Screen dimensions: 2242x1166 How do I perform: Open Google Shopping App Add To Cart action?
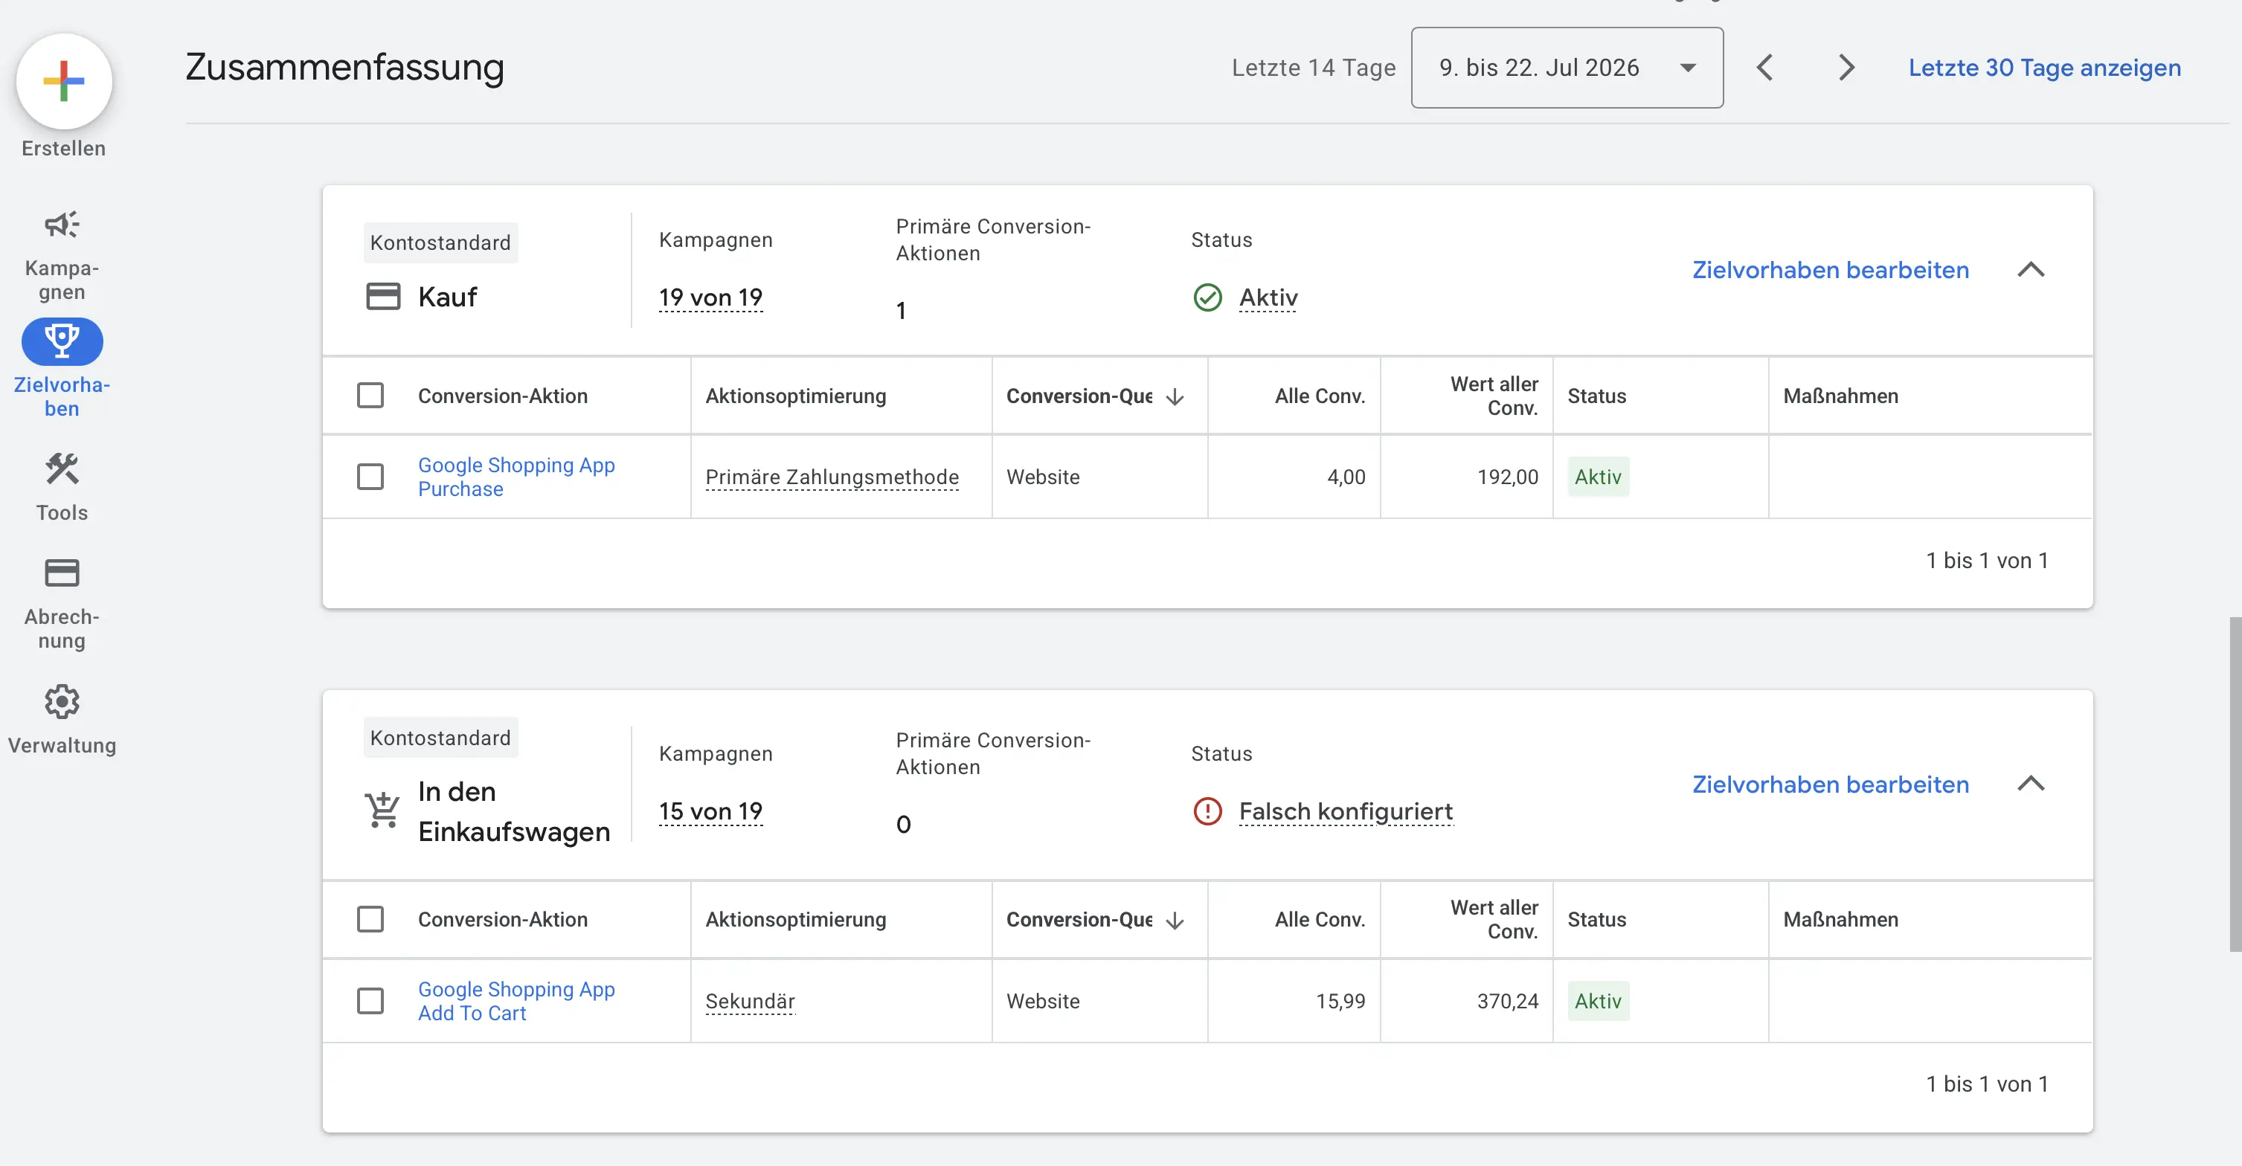pyautogui.click(x=516, y=1001)
